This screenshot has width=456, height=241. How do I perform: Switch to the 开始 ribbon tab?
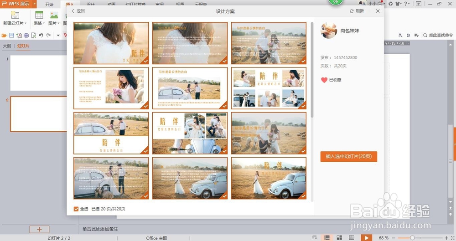click(49, 5)
